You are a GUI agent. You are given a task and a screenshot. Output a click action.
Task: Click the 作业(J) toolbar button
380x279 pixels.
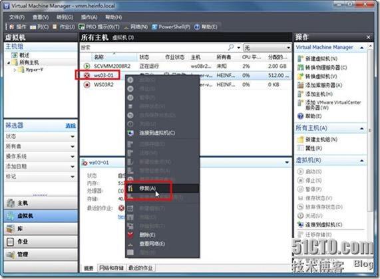(64, 27)
